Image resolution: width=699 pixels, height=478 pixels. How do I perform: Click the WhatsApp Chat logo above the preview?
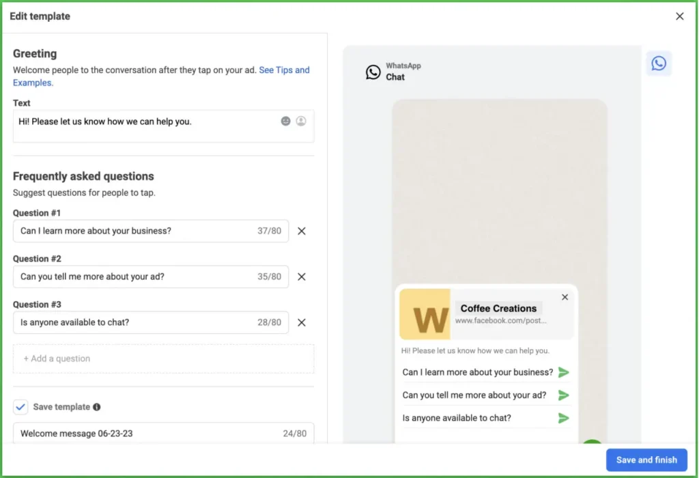pyautogui.click(x=373, y=71)
